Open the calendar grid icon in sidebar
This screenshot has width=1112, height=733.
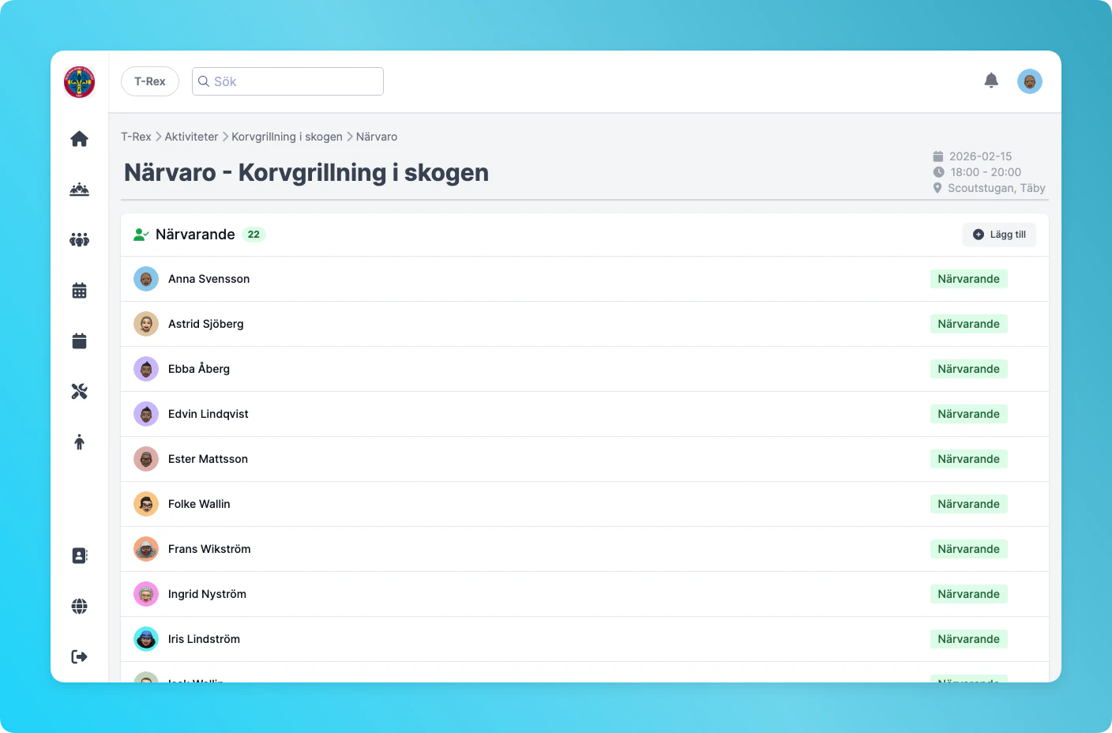[x=79, y=291]
